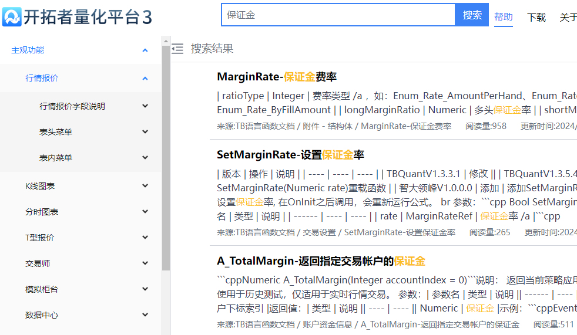This screenshot has height=335, width=577.
Task: Open result MarginRate-保证金费率
Action: pos(277,77)
